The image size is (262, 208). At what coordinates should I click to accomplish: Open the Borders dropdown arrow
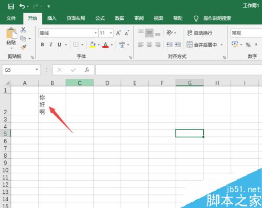82,45
